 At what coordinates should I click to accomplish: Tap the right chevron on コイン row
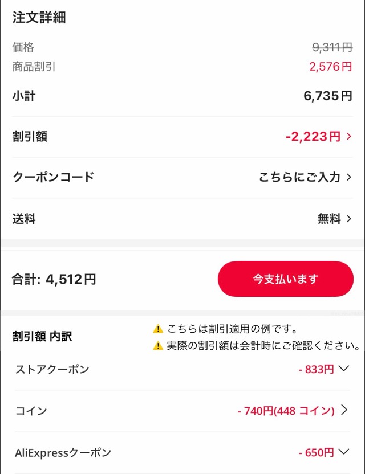point(344,410)
